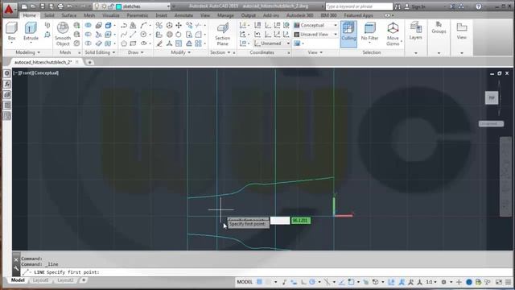This screenshot has width=515, height=290.
Task: Open the Unnamed UCS dropdown
Action: click(x=288, y=43)
